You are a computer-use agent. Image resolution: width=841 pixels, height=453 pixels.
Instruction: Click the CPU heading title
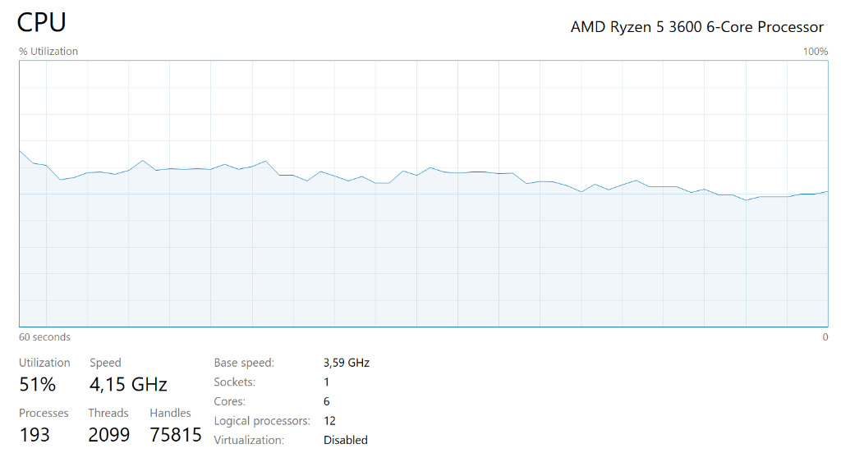(x=41, y=22)
